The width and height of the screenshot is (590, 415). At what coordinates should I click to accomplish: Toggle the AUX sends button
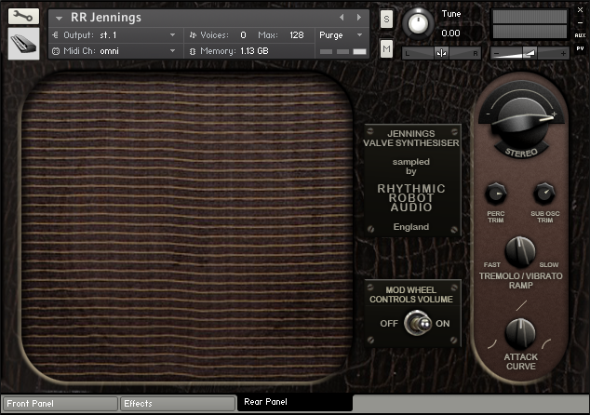pos(580,35)
